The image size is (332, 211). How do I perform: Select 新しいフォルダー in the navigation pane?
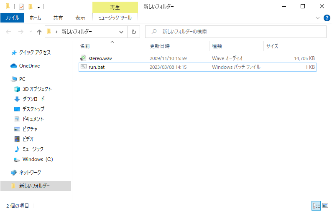pos(36,186)
